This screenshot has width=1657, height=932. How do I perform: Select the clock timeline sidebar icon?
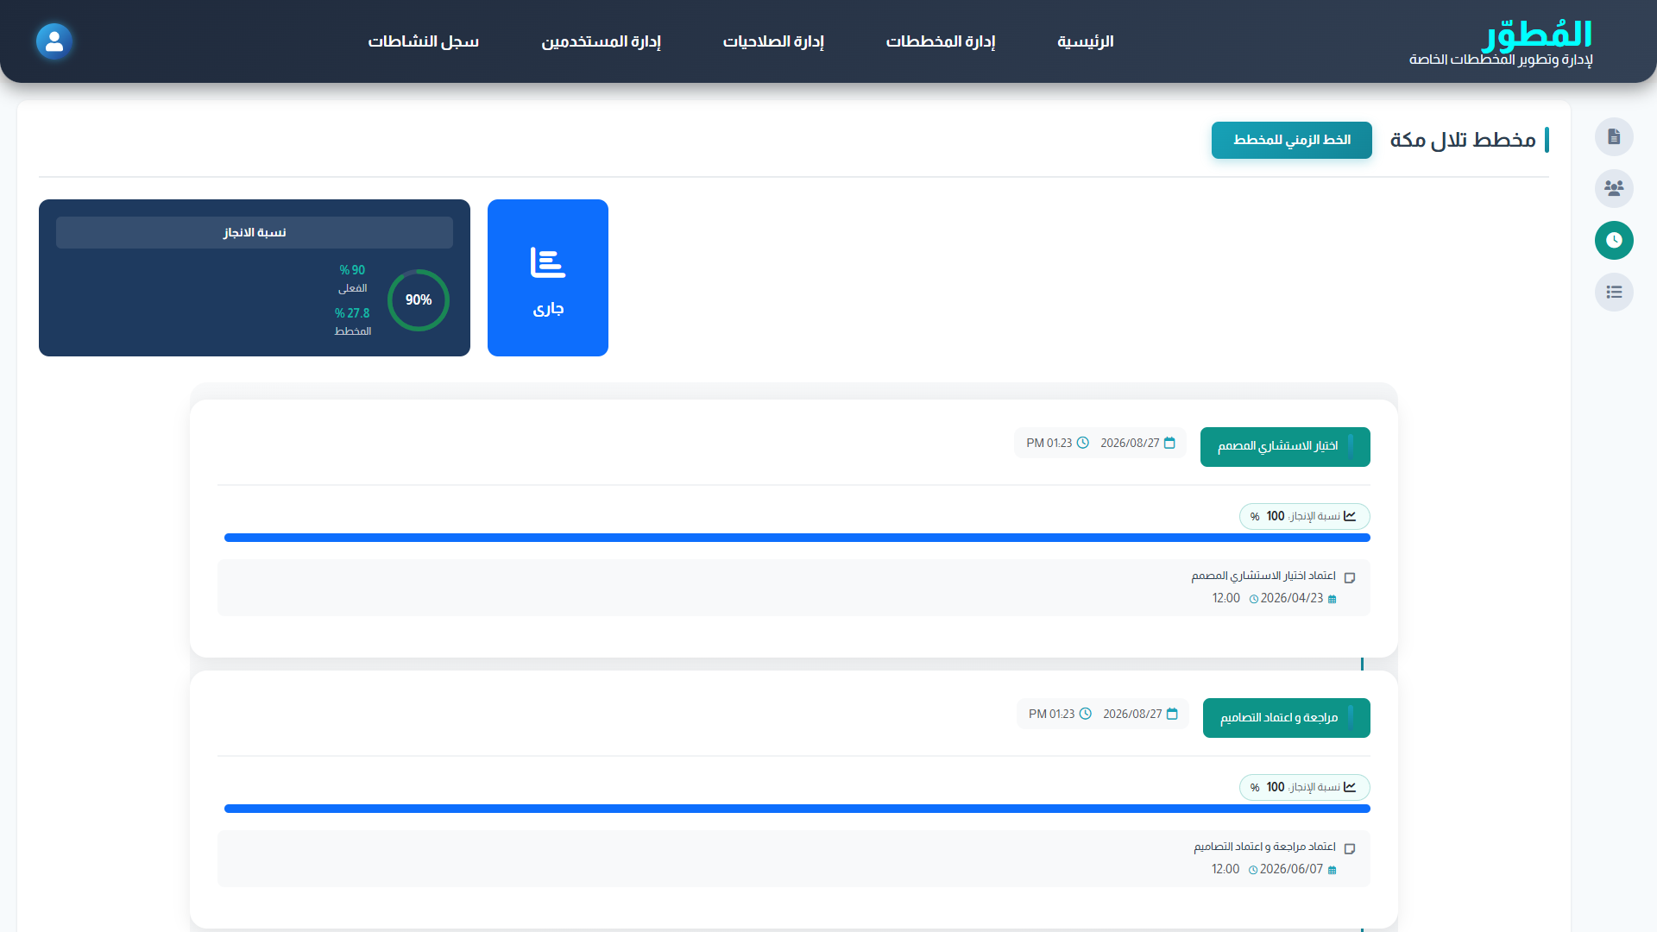[x=1614, y=240]
